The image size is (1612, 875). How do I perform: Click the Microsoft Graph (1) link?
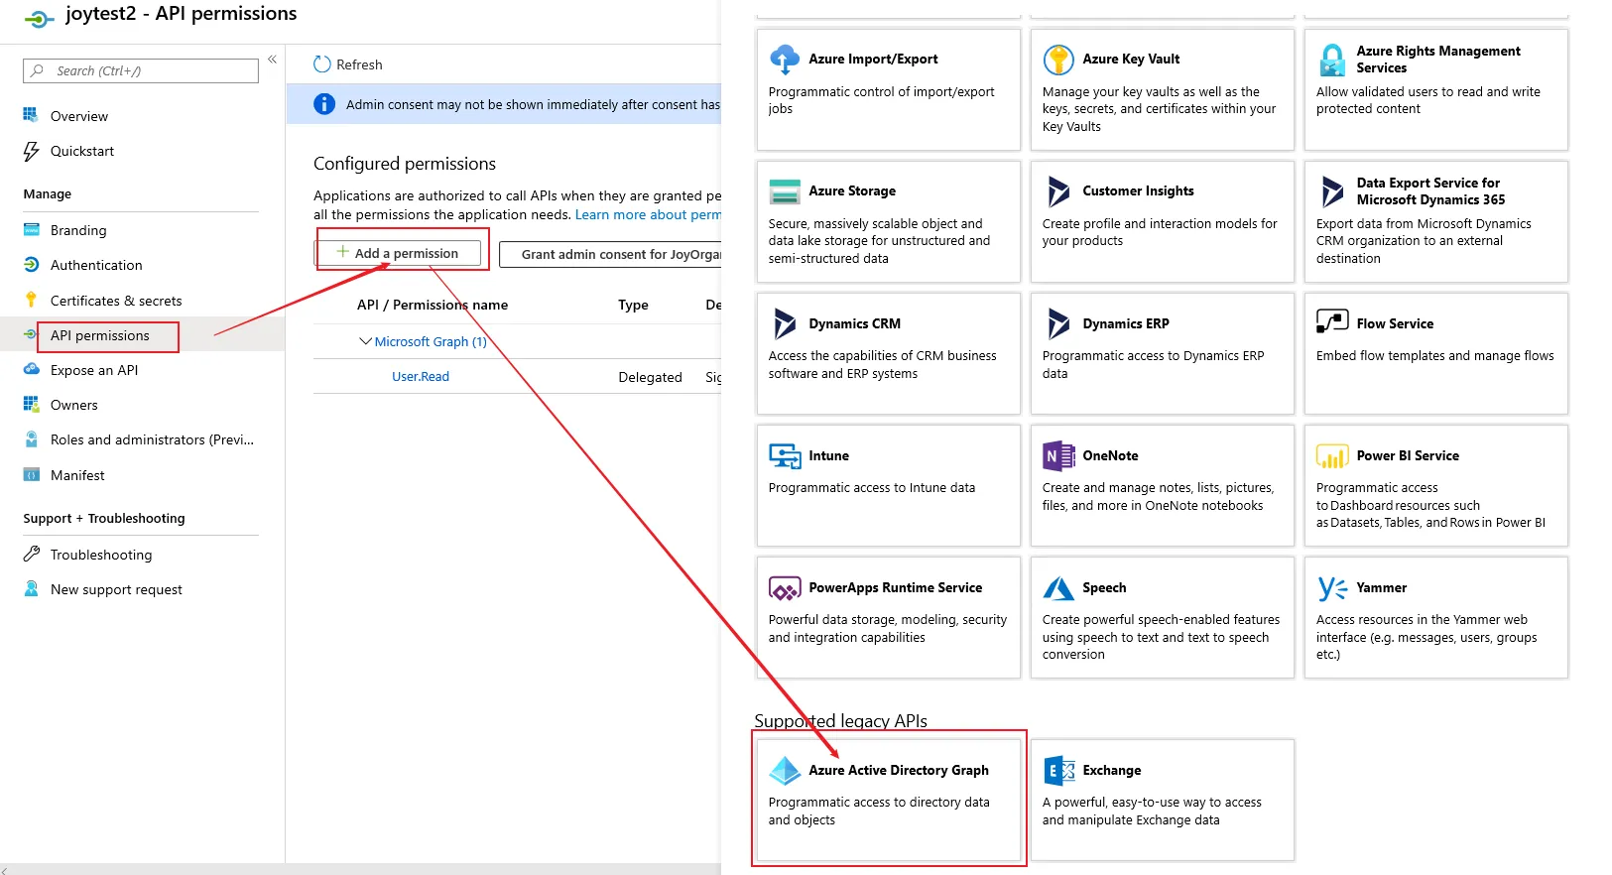[x=431, y=341]
